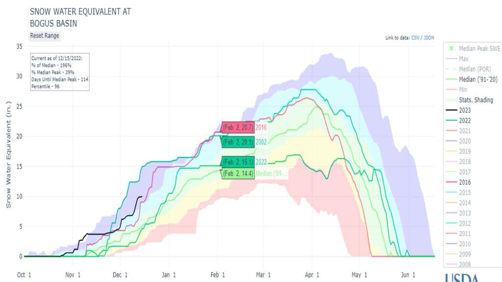Open the JSON data link
The width and height of the screenshot is (502, 282).
click(428, 38)
